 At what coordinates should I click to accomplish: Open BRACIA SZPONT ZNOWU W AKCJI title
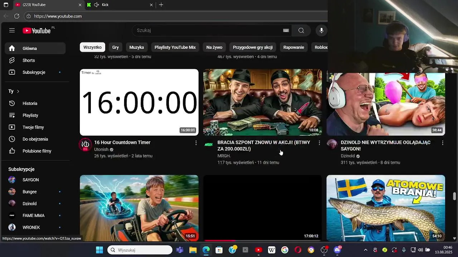(264, 146)
